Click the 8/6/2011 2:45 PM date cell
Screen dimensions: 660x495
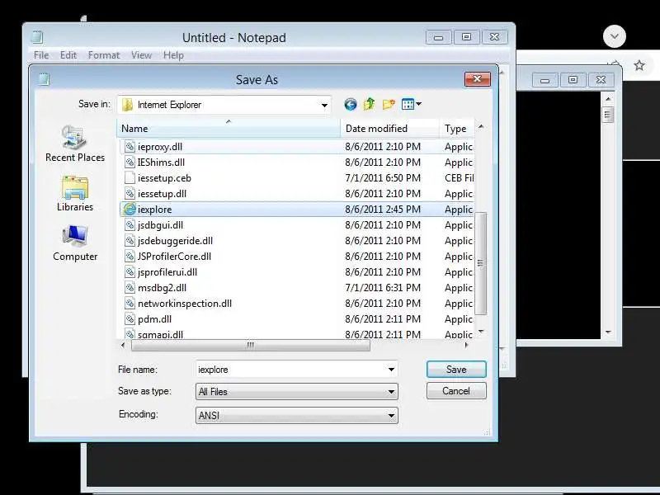(383, 210)
